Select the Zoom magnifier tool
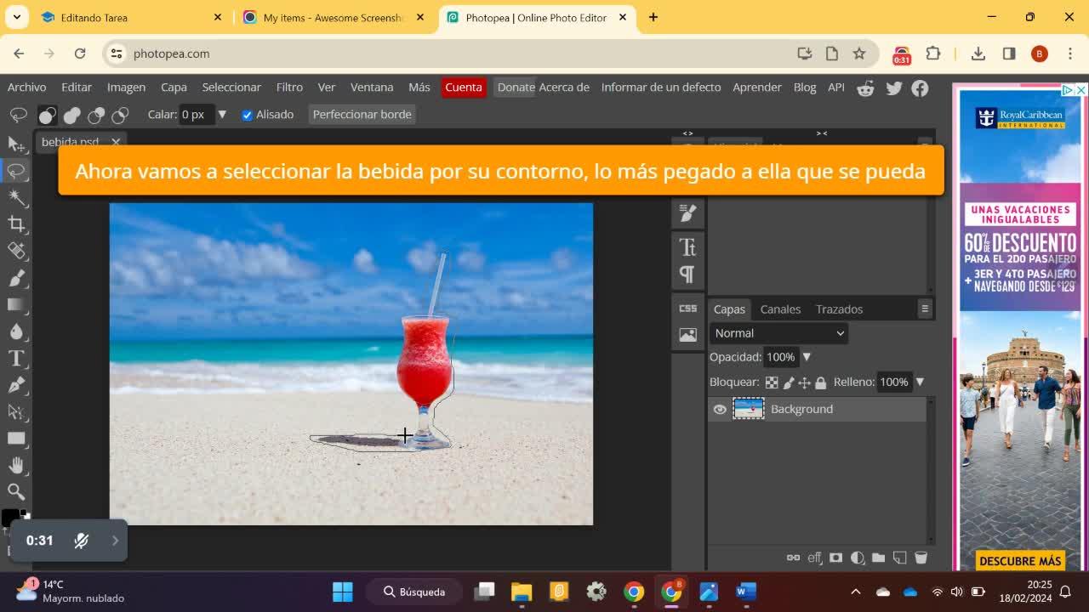Screen dimensions: 1089x612 click(x=16, y=491)
